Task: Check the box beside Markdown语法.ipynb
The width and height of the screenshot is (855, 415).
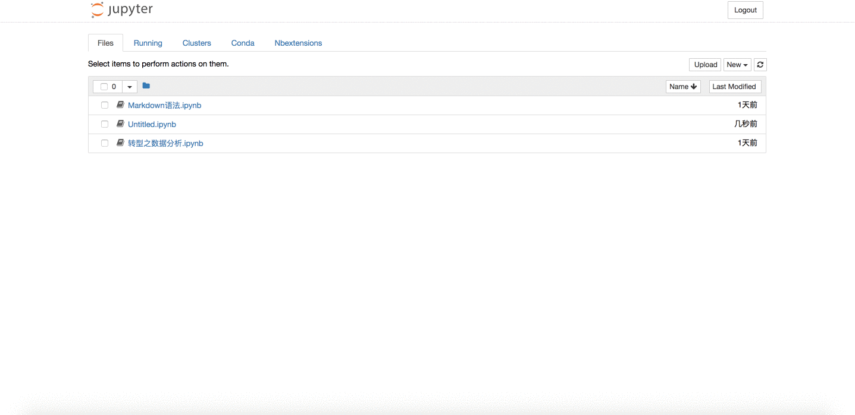Action: pyautogui.click(x=104, y=104)
